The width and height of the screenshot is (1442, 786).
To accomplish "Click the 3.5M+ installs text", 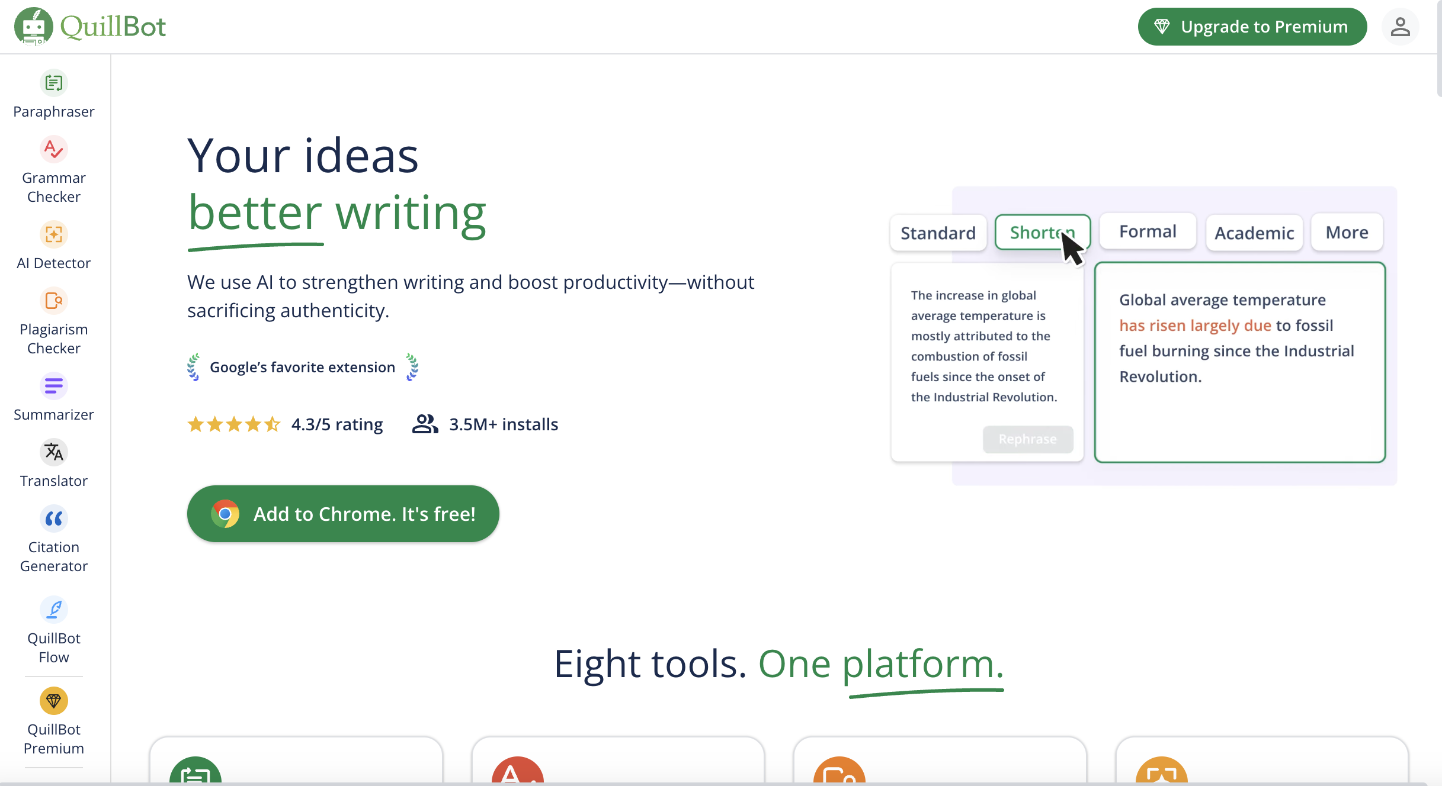I will click(504, 424).
